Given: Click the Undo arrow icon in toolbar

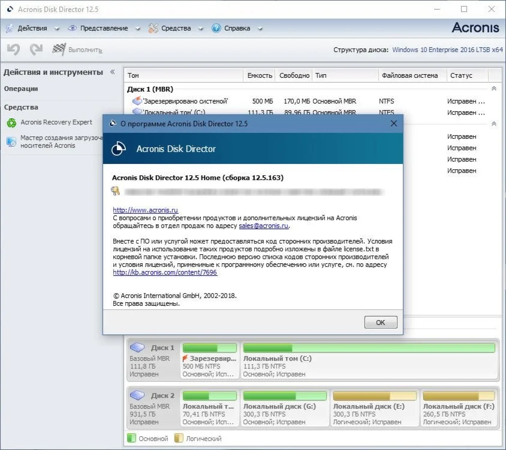Looking at the screenshot, I should coord(14,50).
